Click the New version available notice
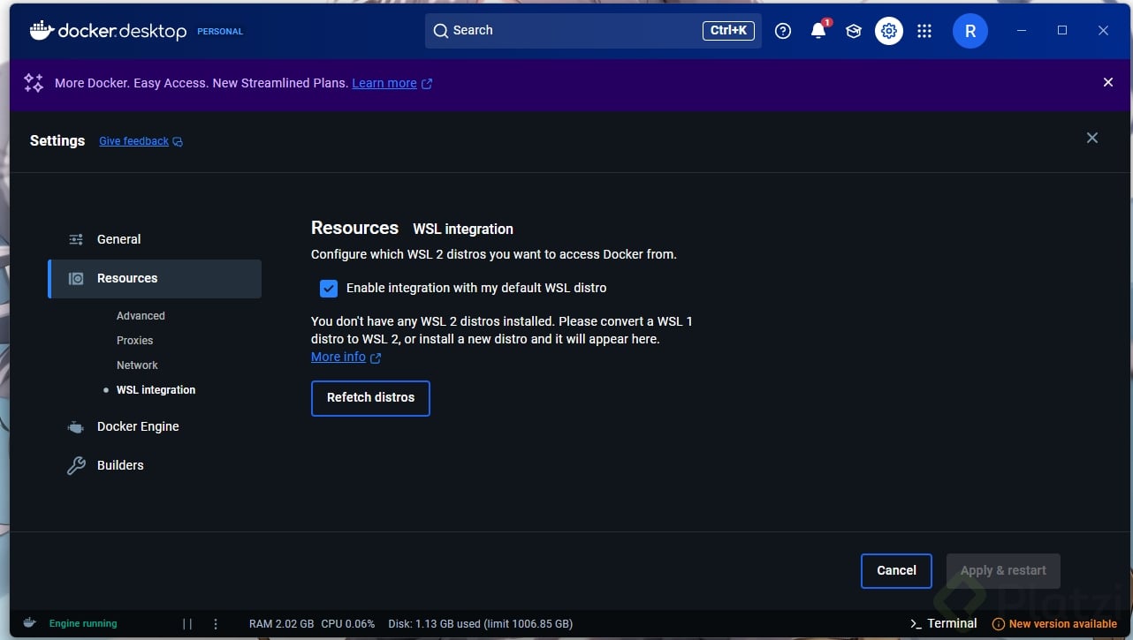 pos(1054,623)
